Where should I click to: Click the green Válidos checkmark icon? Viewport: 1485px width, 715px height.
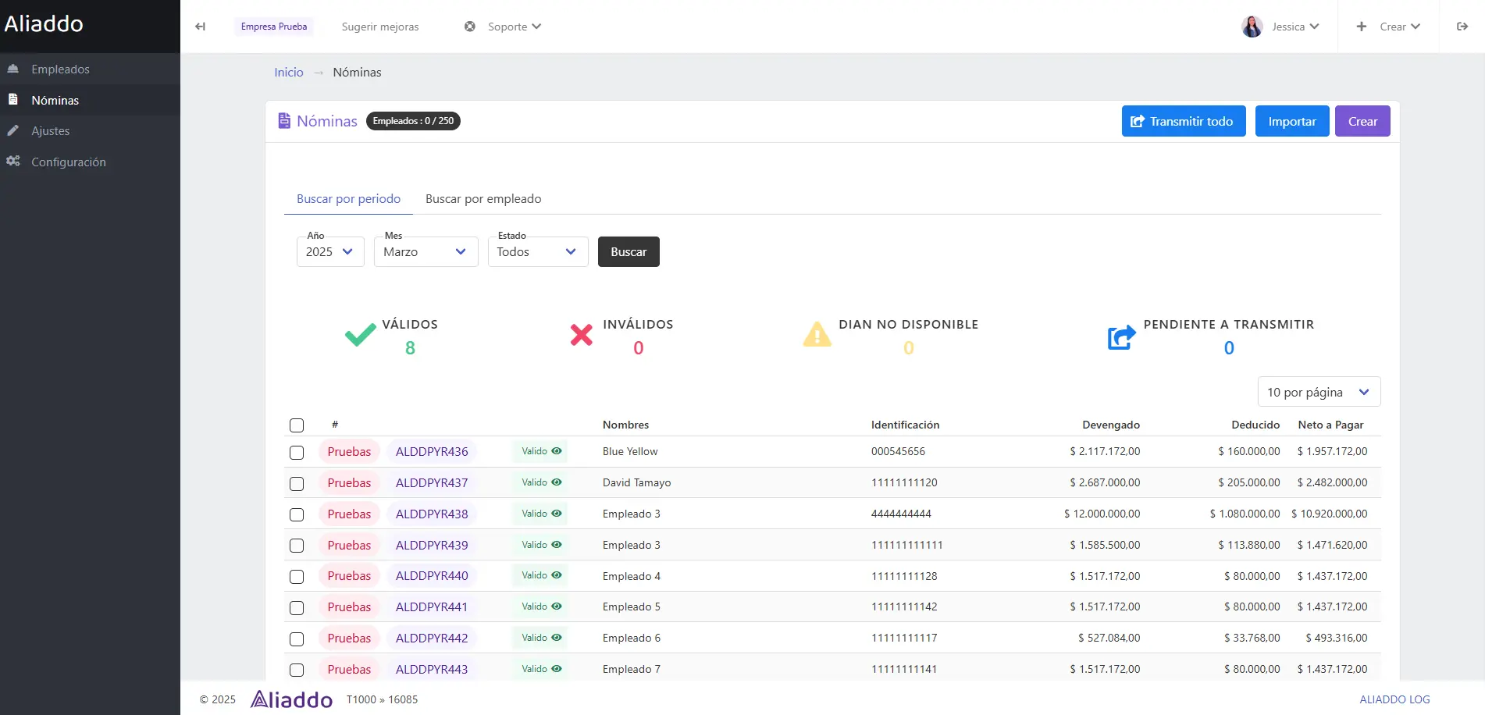tap(360, 336)
